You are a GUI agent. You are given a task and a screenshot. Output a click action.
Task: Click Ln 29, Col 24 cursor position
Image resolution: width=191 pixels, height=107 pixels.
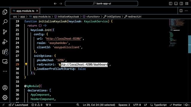pos(99,105)
